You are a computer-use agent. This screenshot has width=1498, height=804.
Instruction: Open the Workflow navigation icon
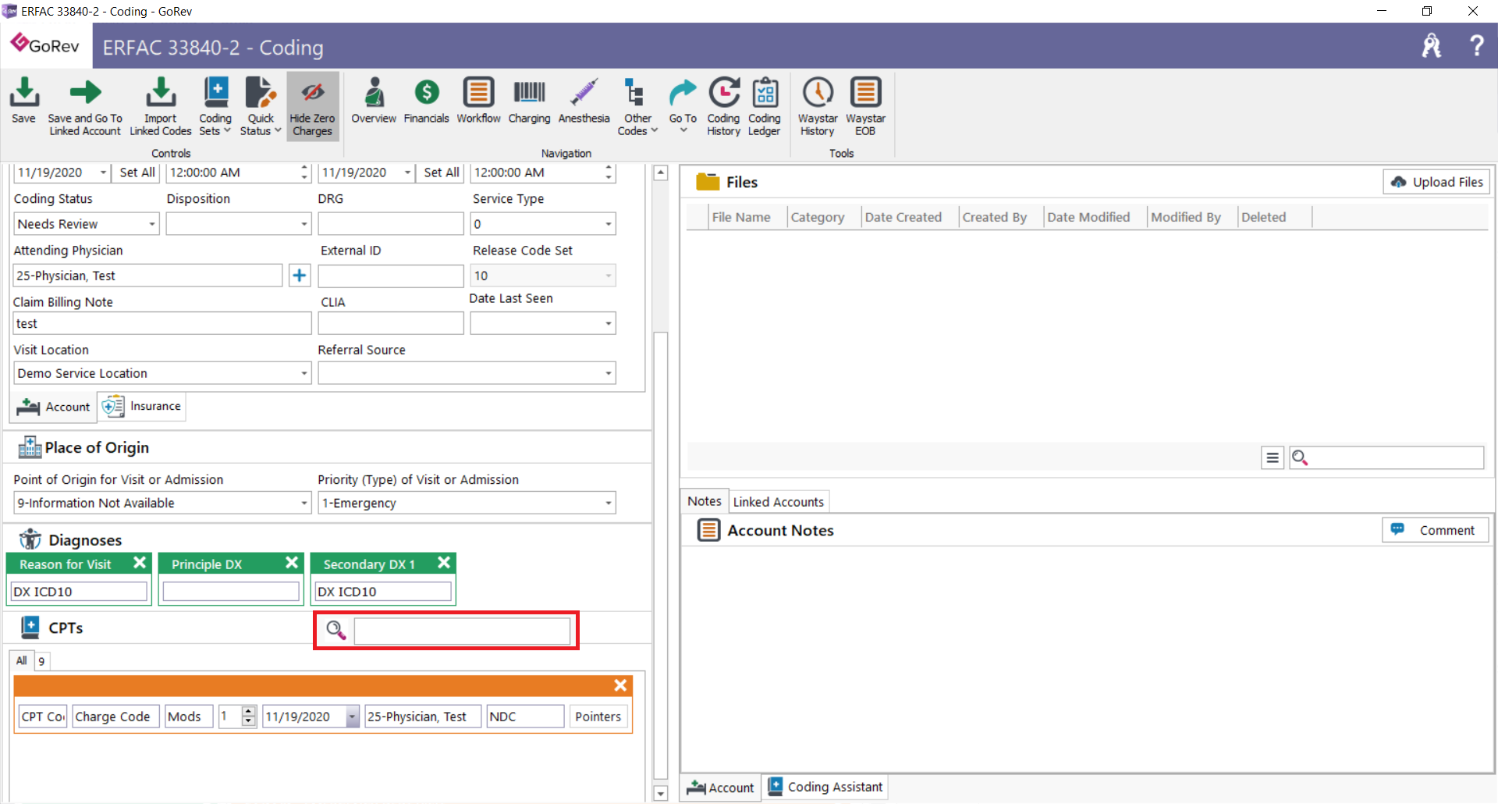coord(478,101)
